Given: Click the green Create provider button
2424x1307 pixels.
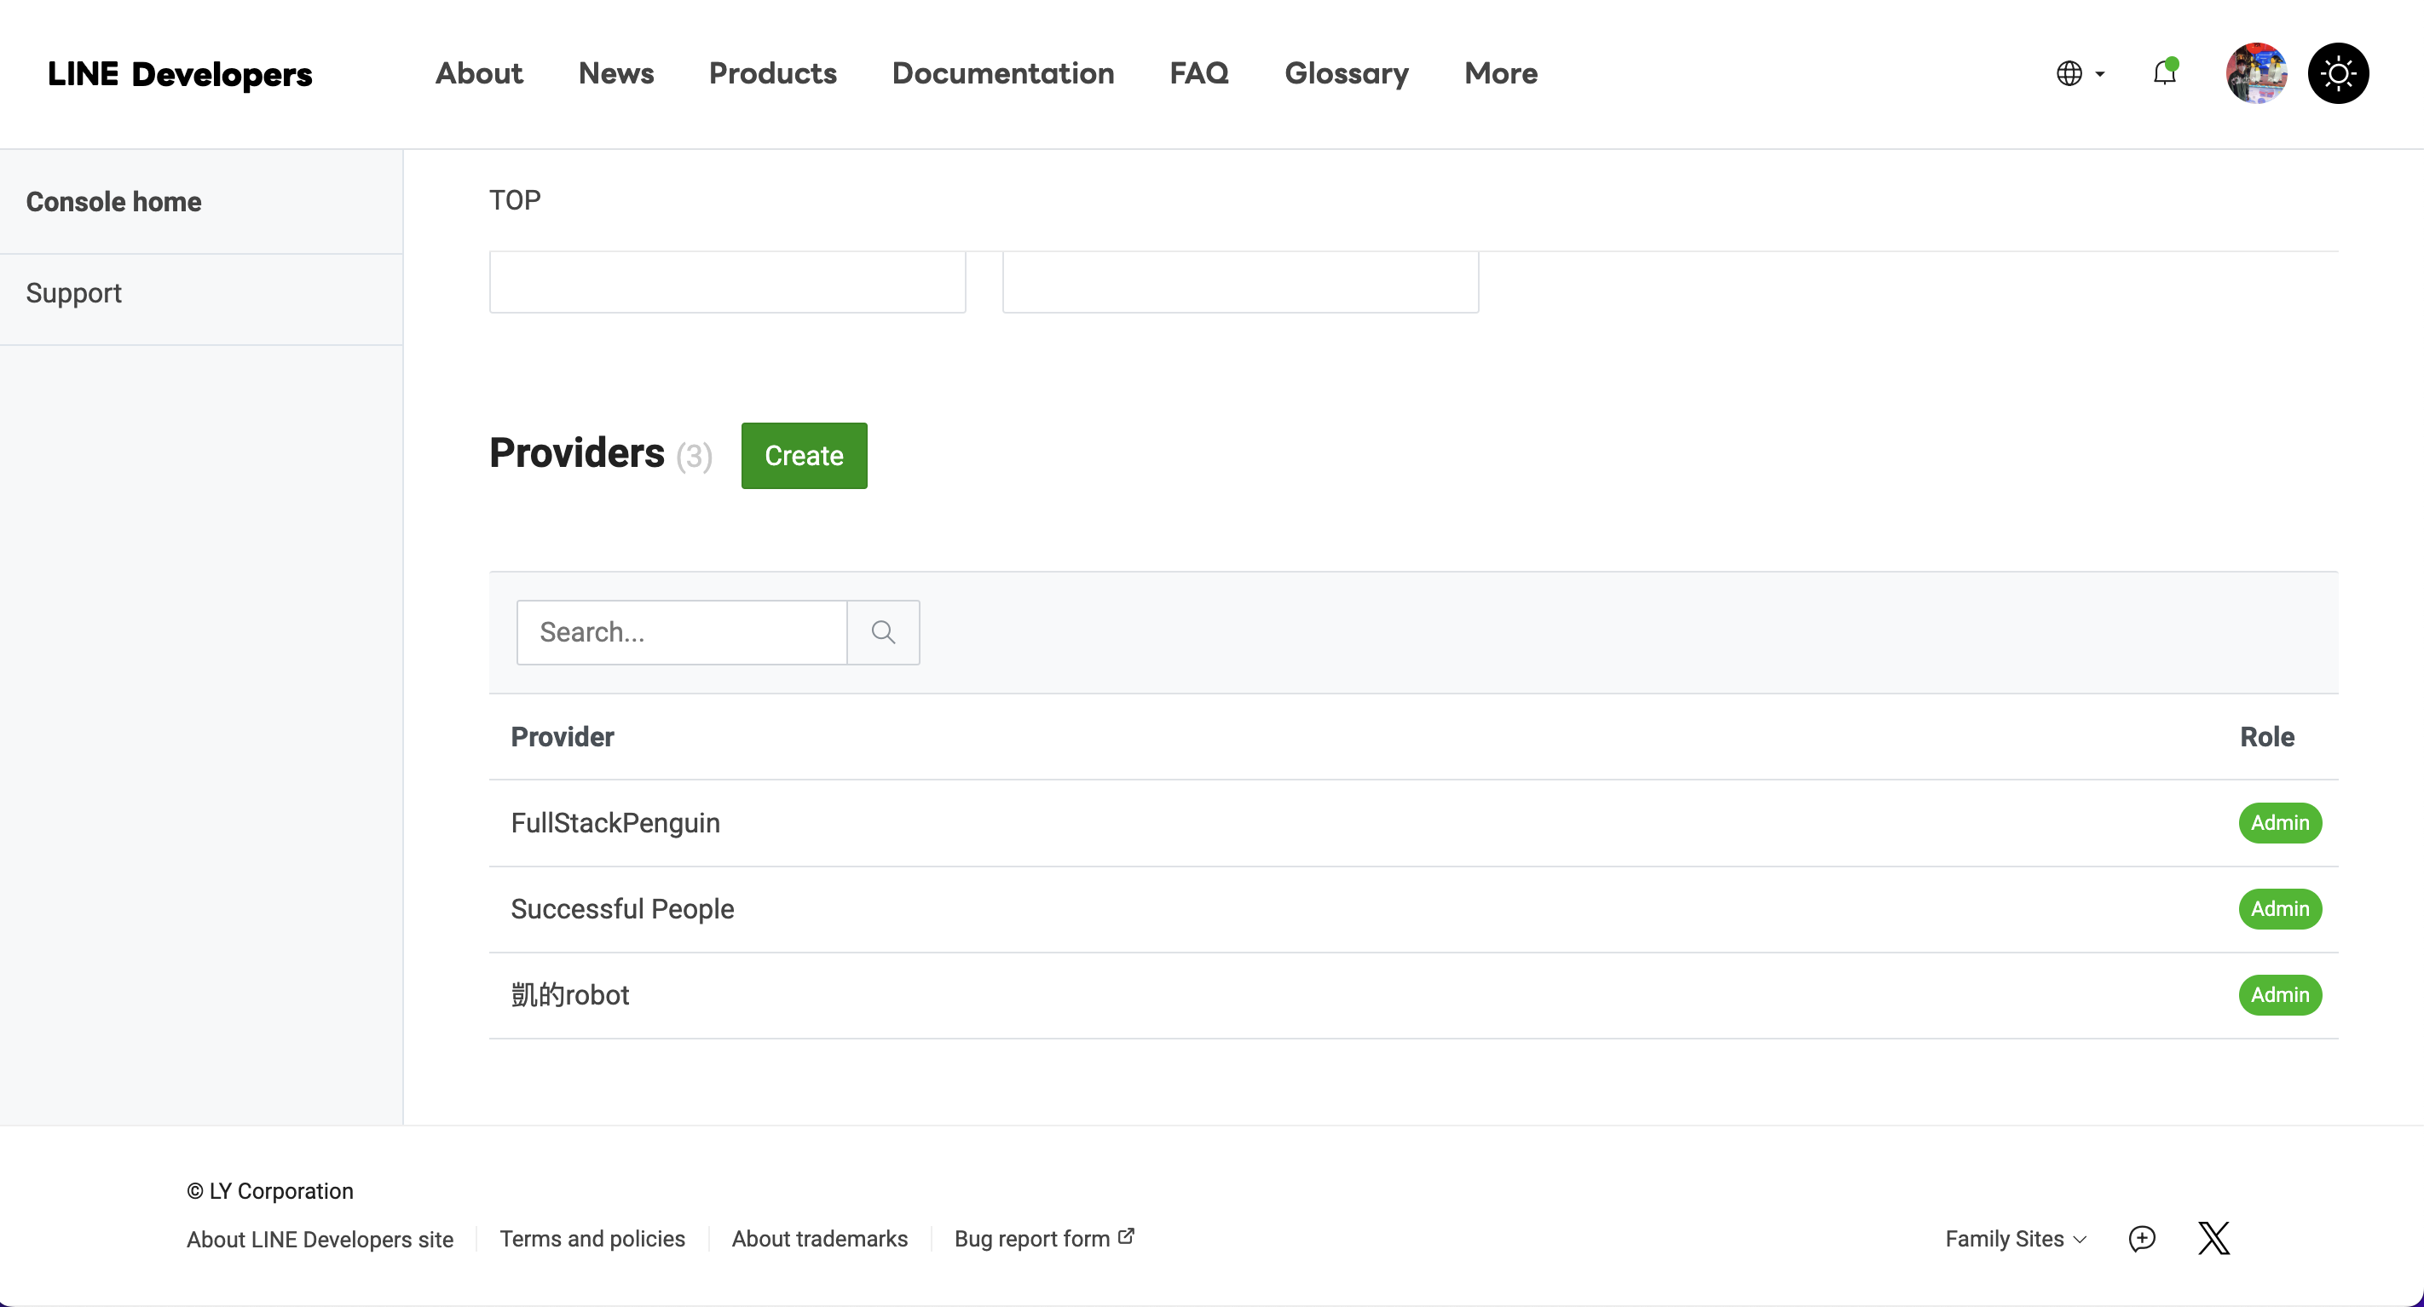Looking at the screenshot, I should 804,456.
